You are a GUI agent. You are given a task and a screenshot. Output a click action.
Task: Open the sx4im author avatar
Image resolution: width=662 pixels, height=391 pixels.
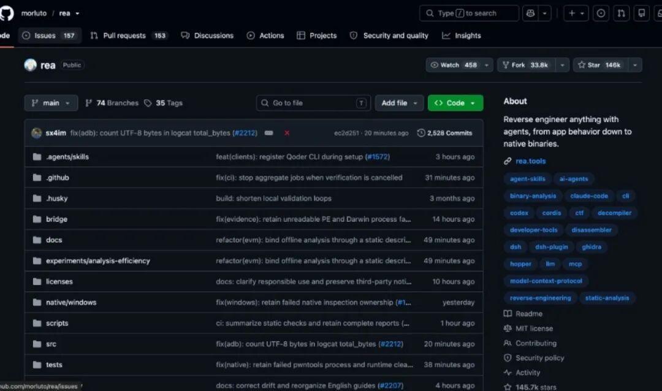point(37,133)
